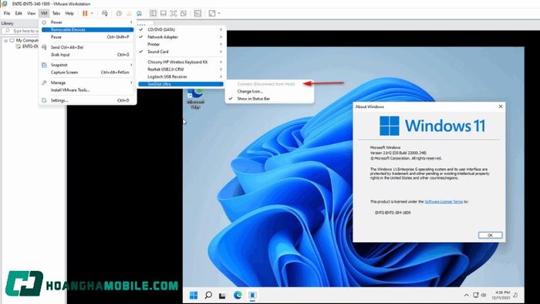This screenshot has height=304, width=540.
Task: Expand the Network Adapter submenu arrow
Action: point(221,37)
